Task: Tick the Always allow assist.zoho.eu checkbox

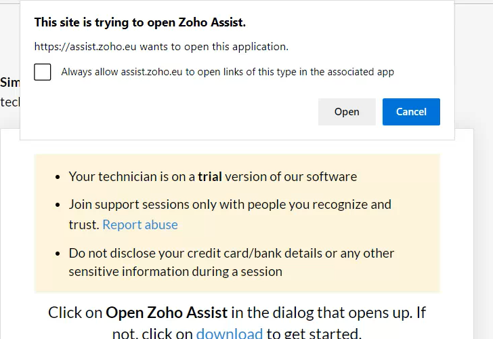Action: point(43,72)
